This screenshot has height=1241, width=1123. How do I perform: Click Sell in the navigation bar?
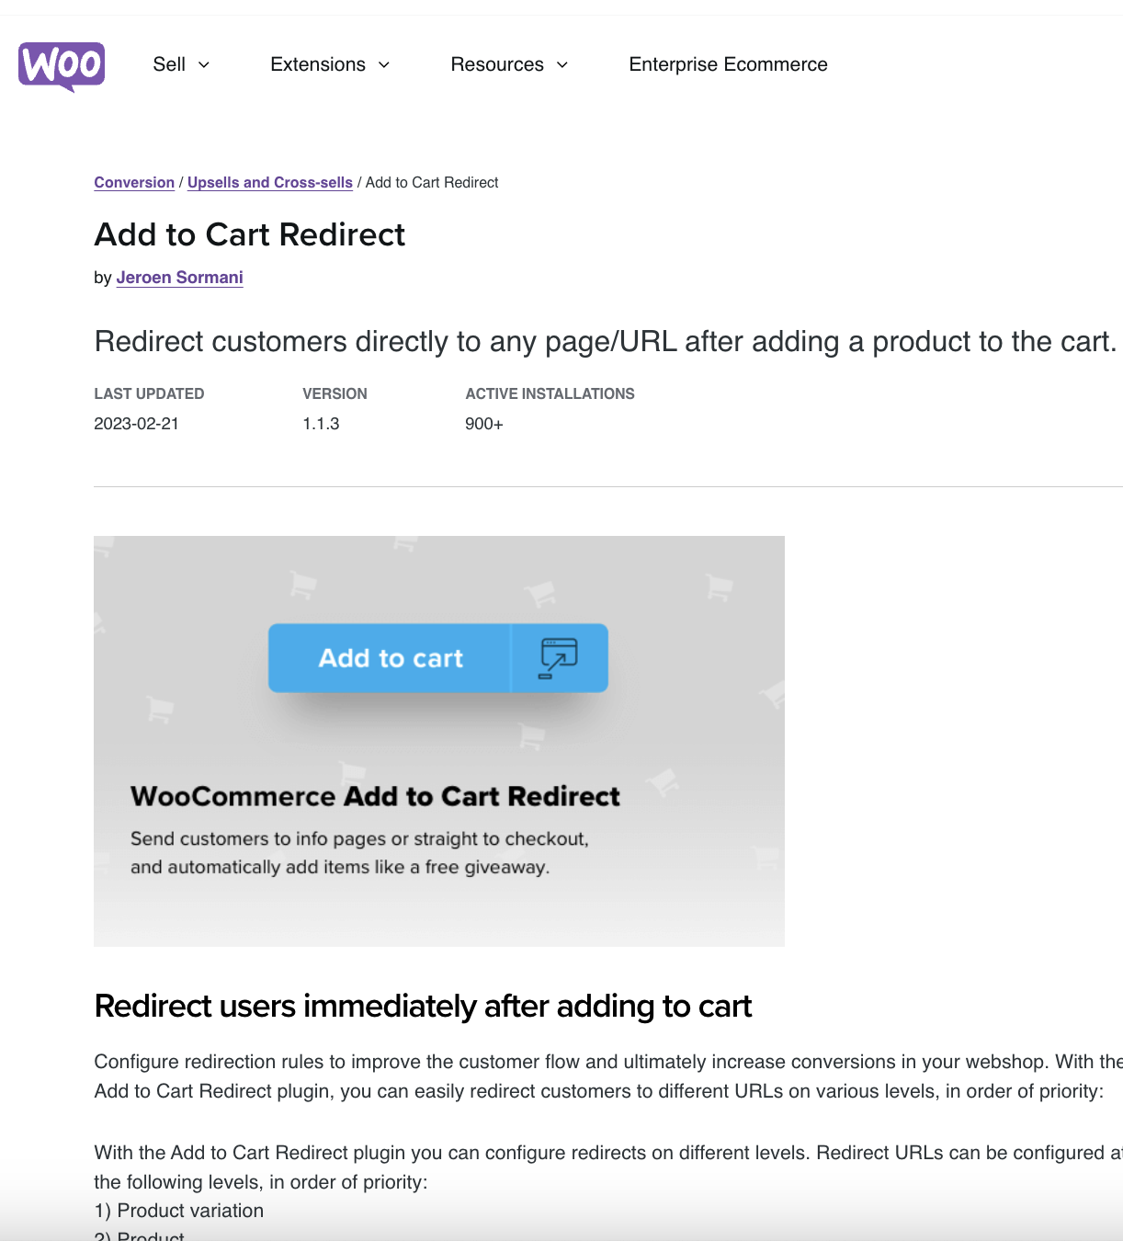(x=169, y=64)
